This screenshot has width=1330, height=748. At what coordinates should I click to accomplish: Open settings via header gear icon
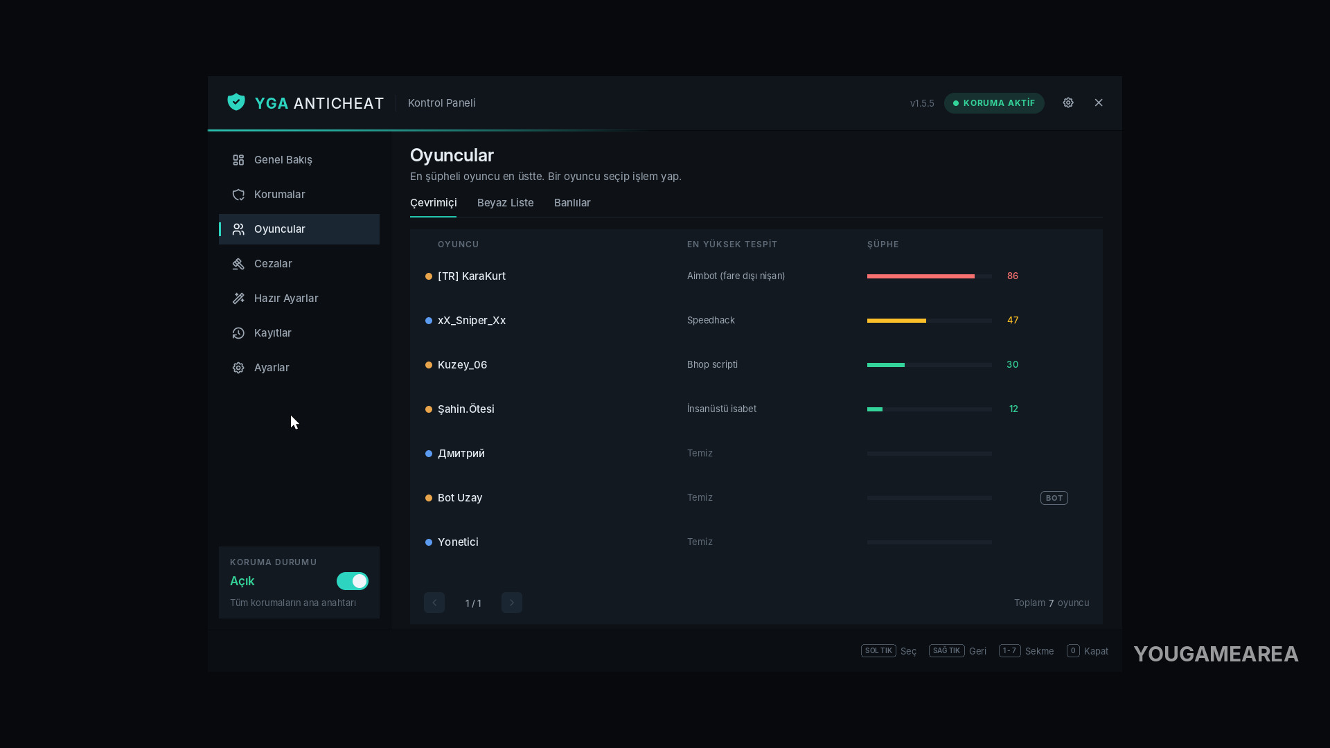(1068, 103)
